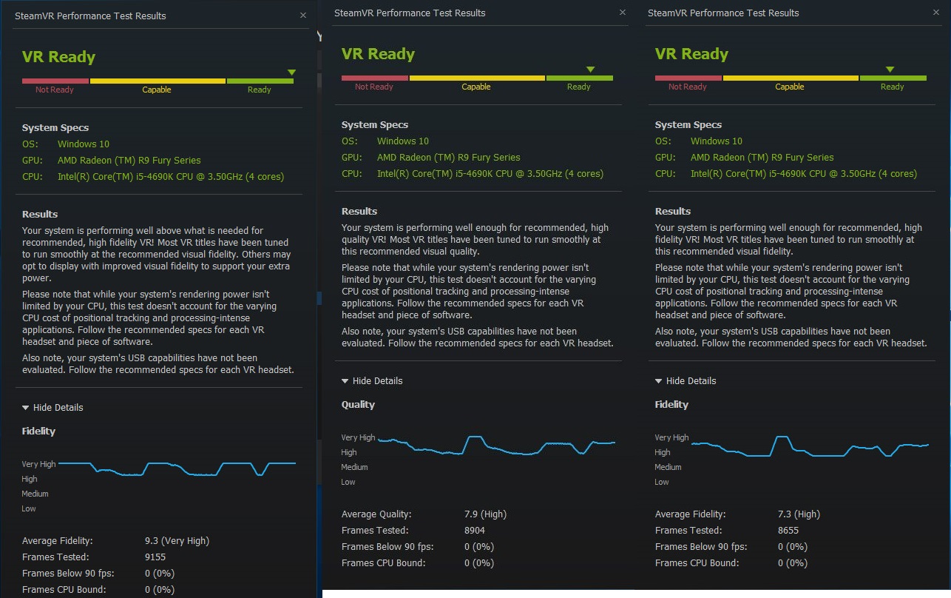The height and width of the screenshot is (598, 951).
Task: Click the Fidelity section heading in left window
Action: 39,431
